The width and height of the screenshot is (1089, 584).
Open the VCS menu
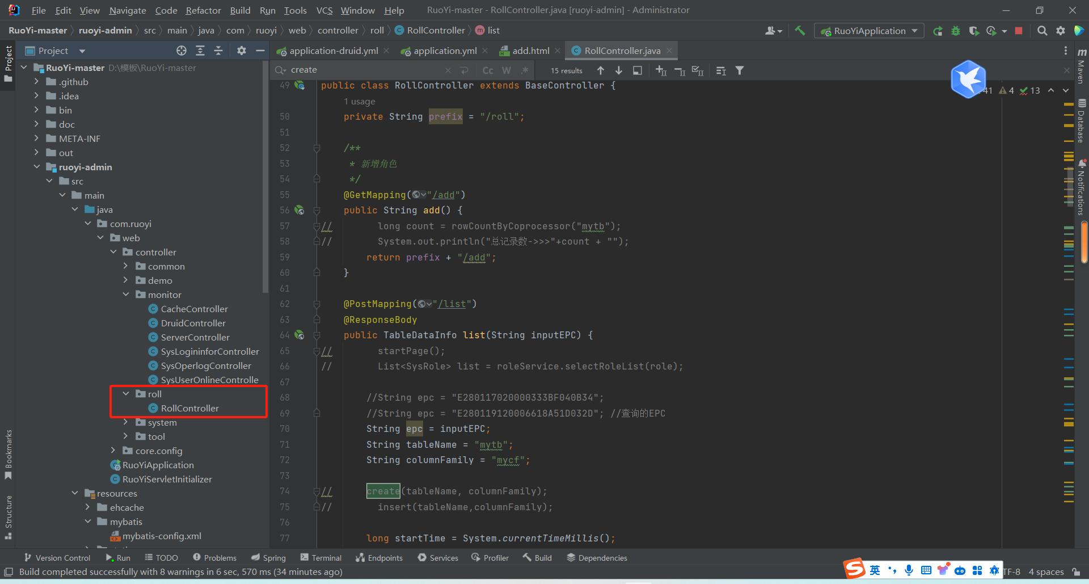click(x=324, y=10)
